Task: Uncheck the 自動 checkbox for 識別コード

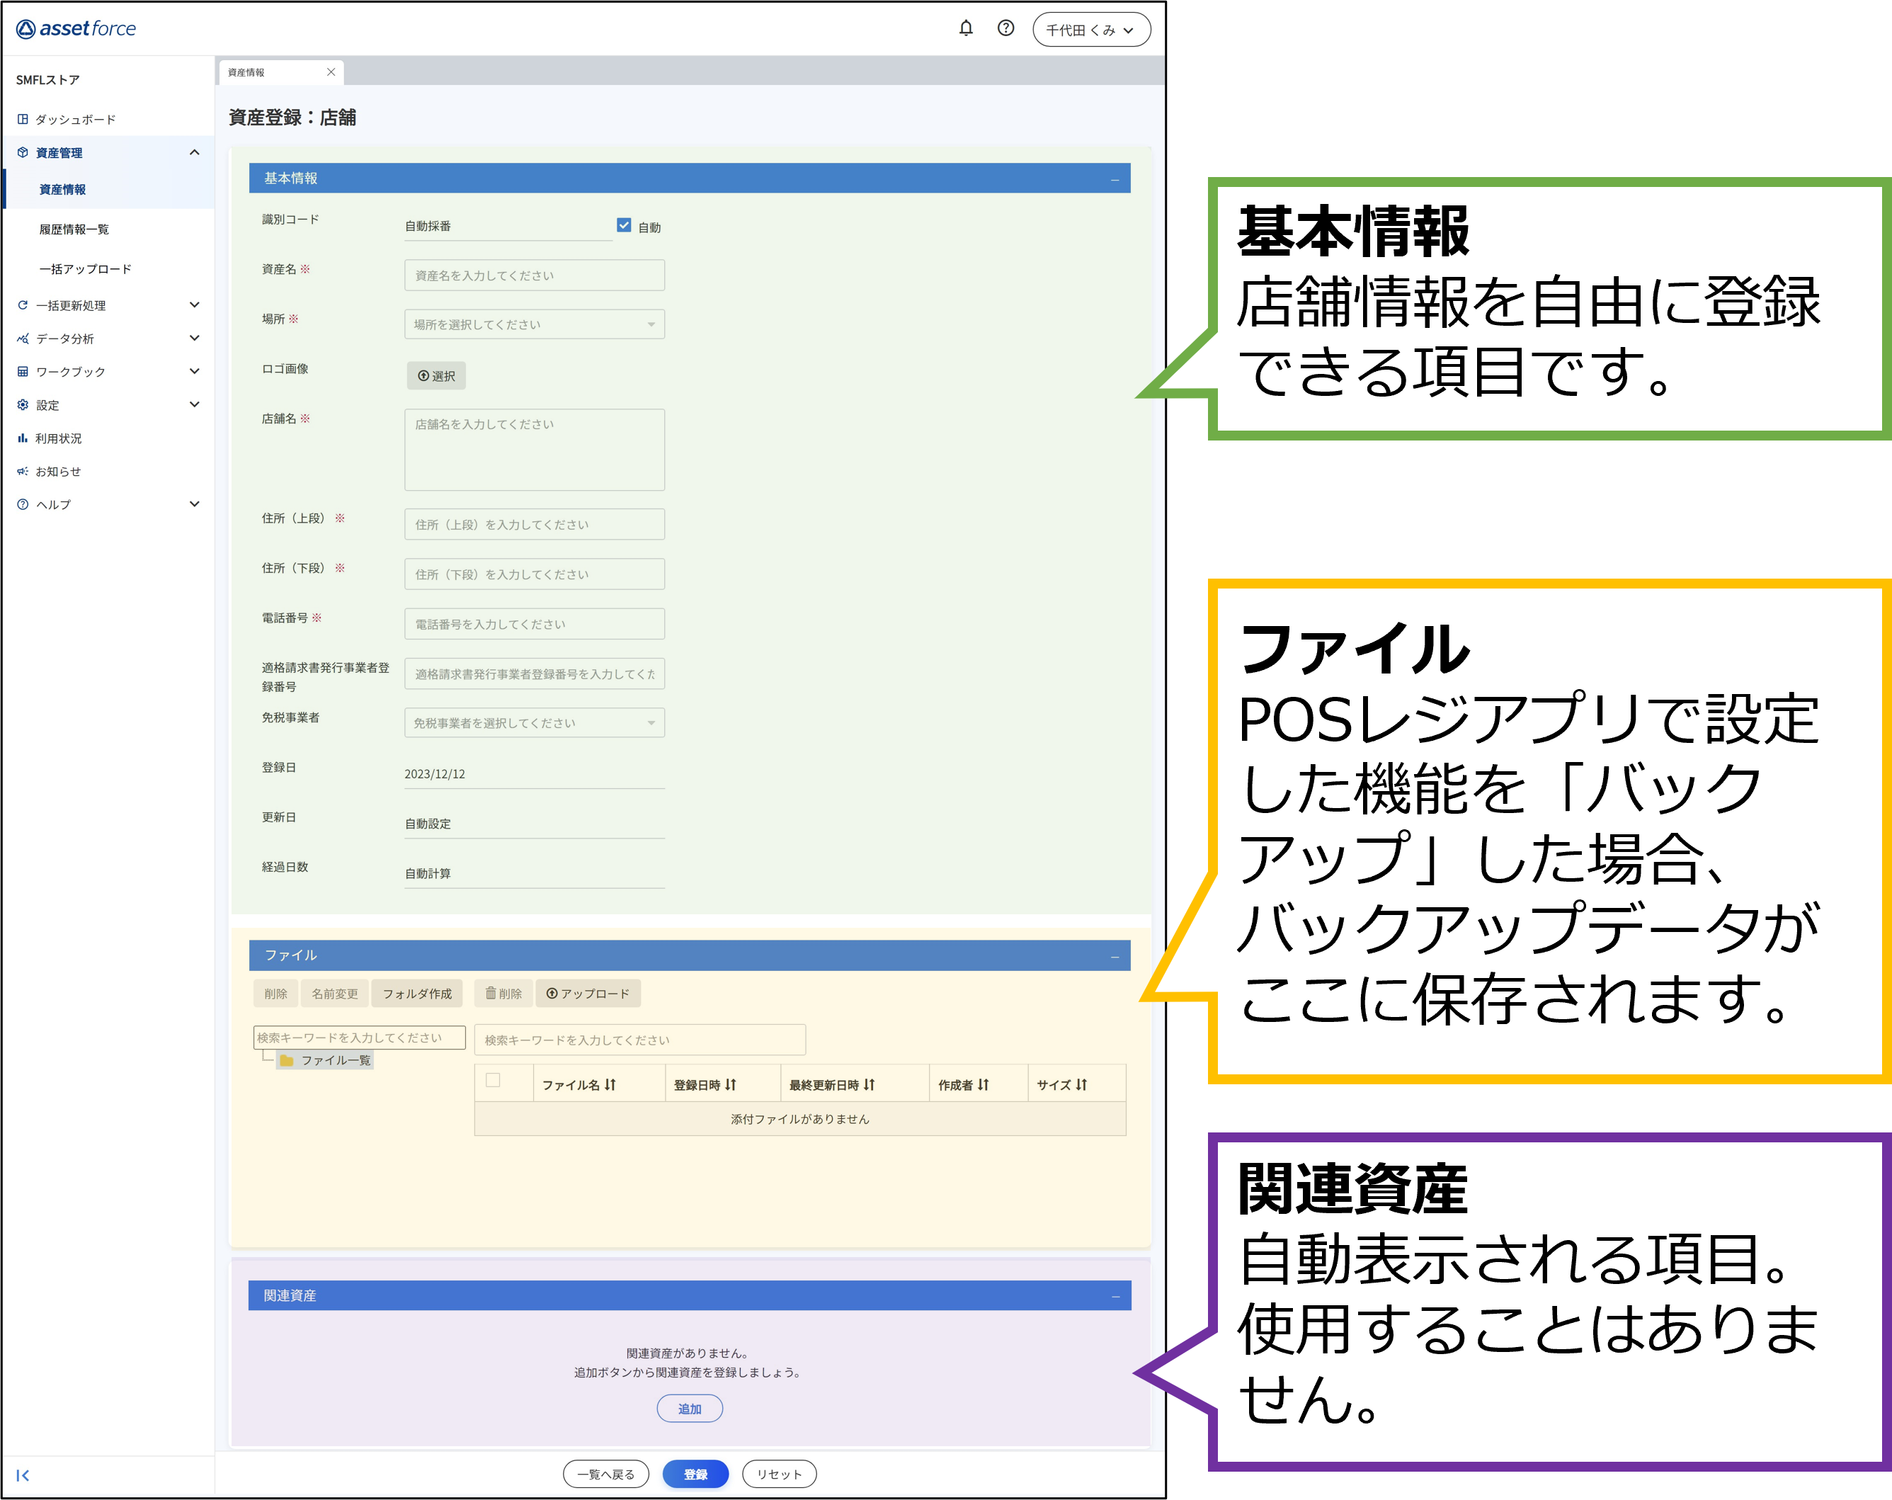Action: pyautogui.click(x=624, y=225)
